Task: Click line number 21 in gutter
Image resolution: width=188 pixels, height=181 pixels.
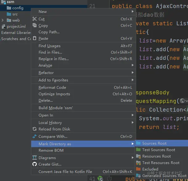Action: 92,6
